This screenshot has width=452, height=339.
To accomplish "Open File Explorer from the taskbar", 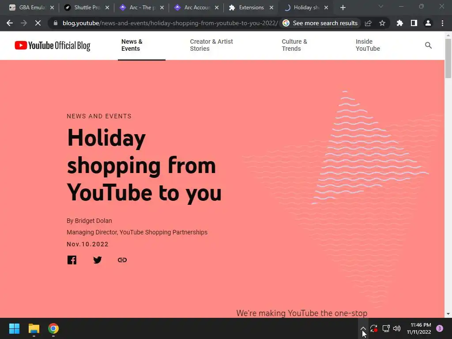I will pos(34,328).
